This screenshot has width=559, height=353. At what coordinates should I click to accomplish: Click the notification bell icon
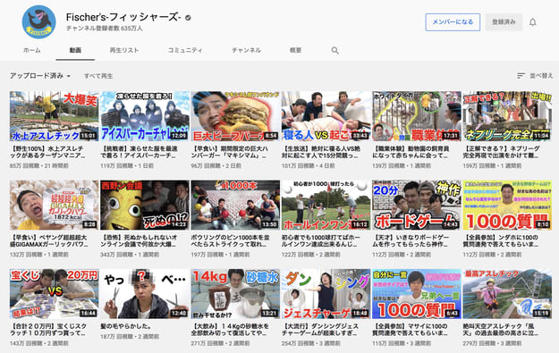(x=533, y=22)
